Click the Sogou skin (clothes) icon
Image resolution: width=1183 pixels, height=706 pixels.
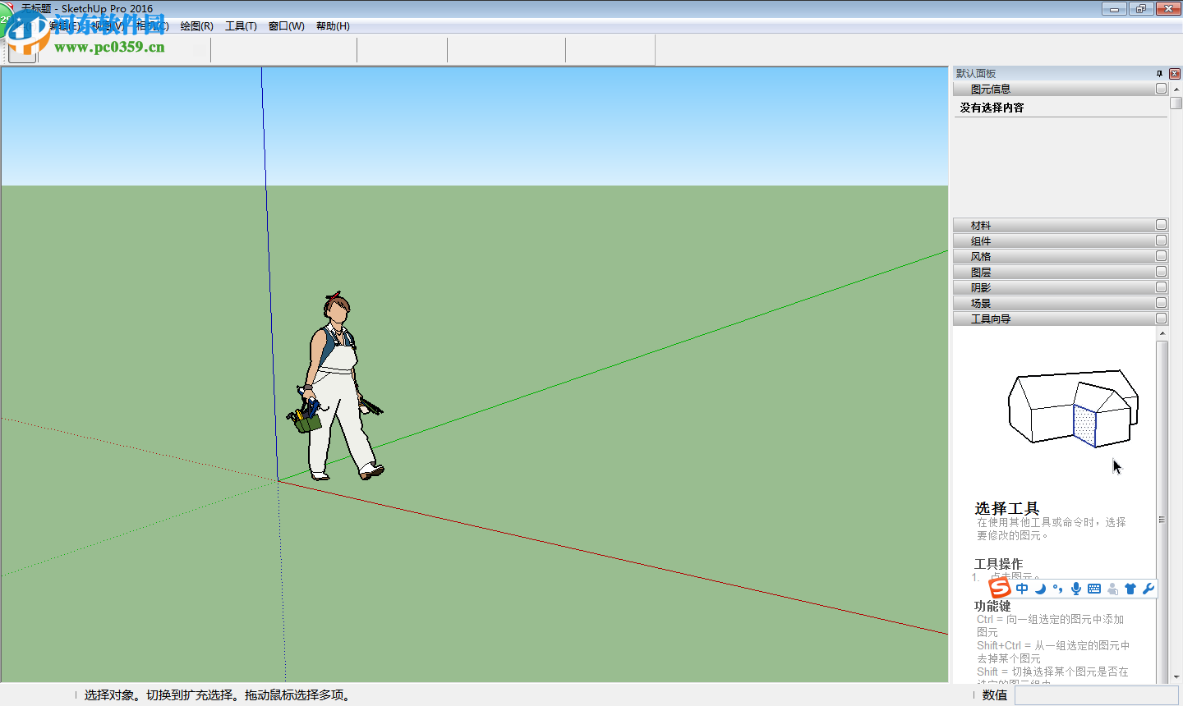pyautogui.click(x=1130, y=588)
